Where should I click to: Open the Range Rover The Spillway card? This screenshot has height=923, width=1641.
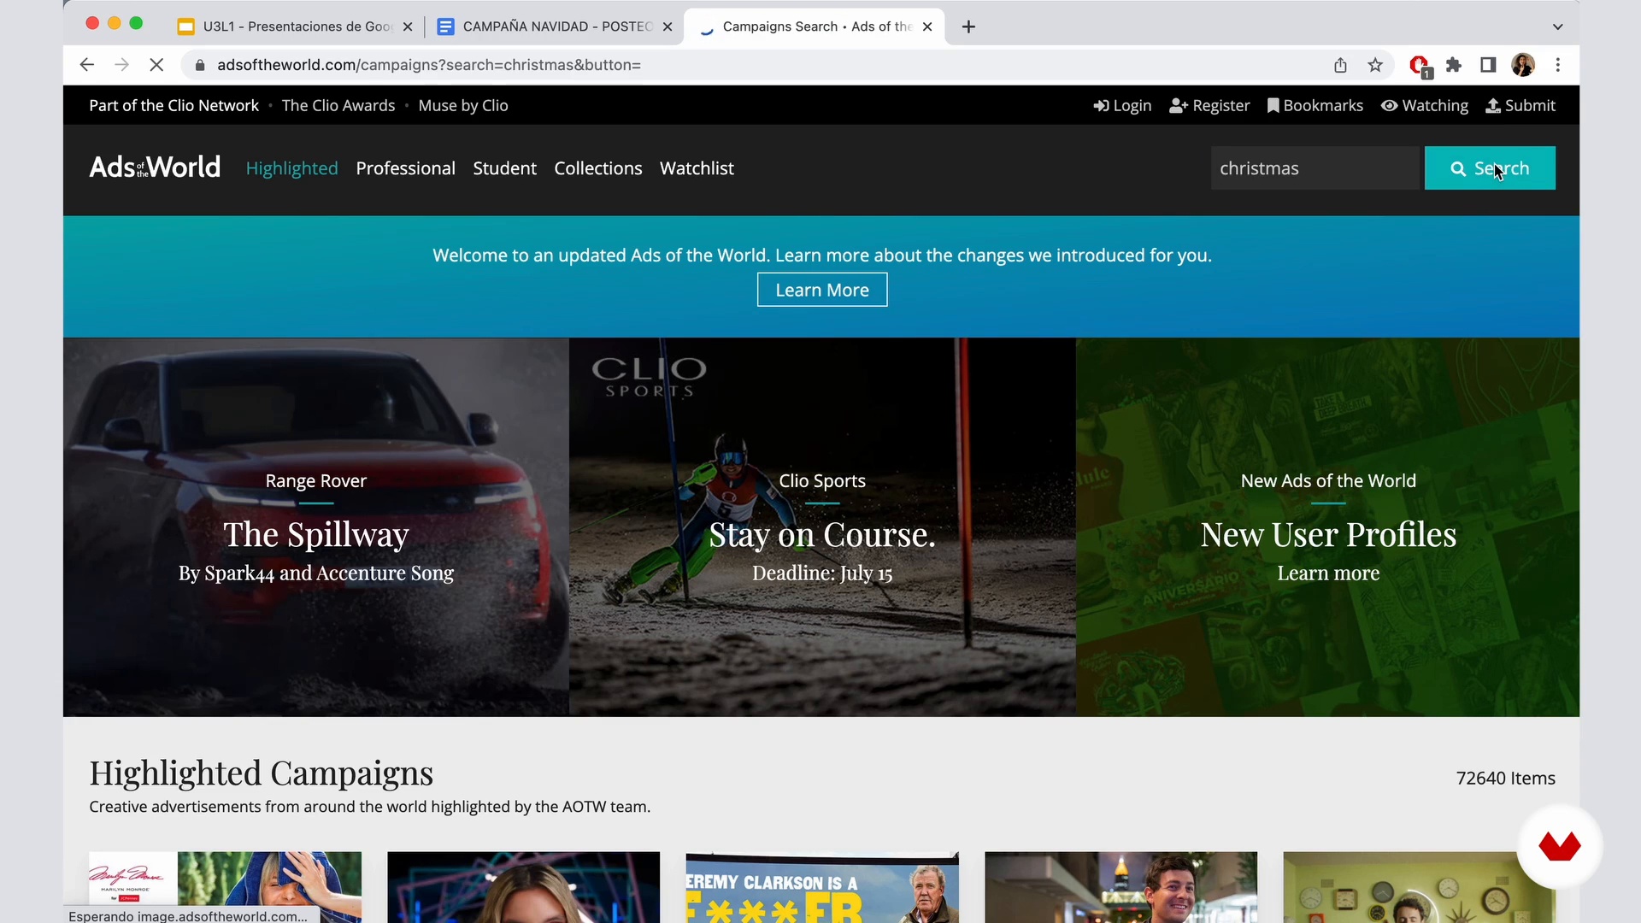[316, 527]
